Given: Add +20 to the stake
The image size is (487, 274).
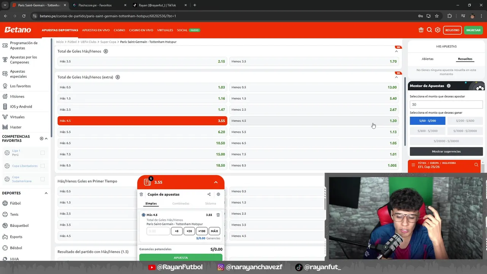Looking at the screenshot, I should pyautogui.click(x=189, y=231).
